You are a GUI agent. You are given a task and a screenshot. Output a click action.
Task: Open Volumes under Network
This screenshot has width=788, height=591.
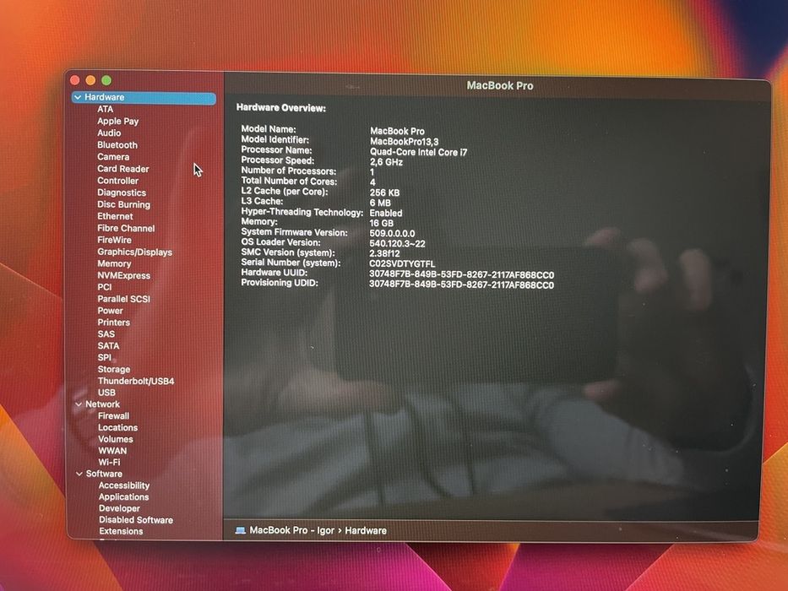pos(116,439)
